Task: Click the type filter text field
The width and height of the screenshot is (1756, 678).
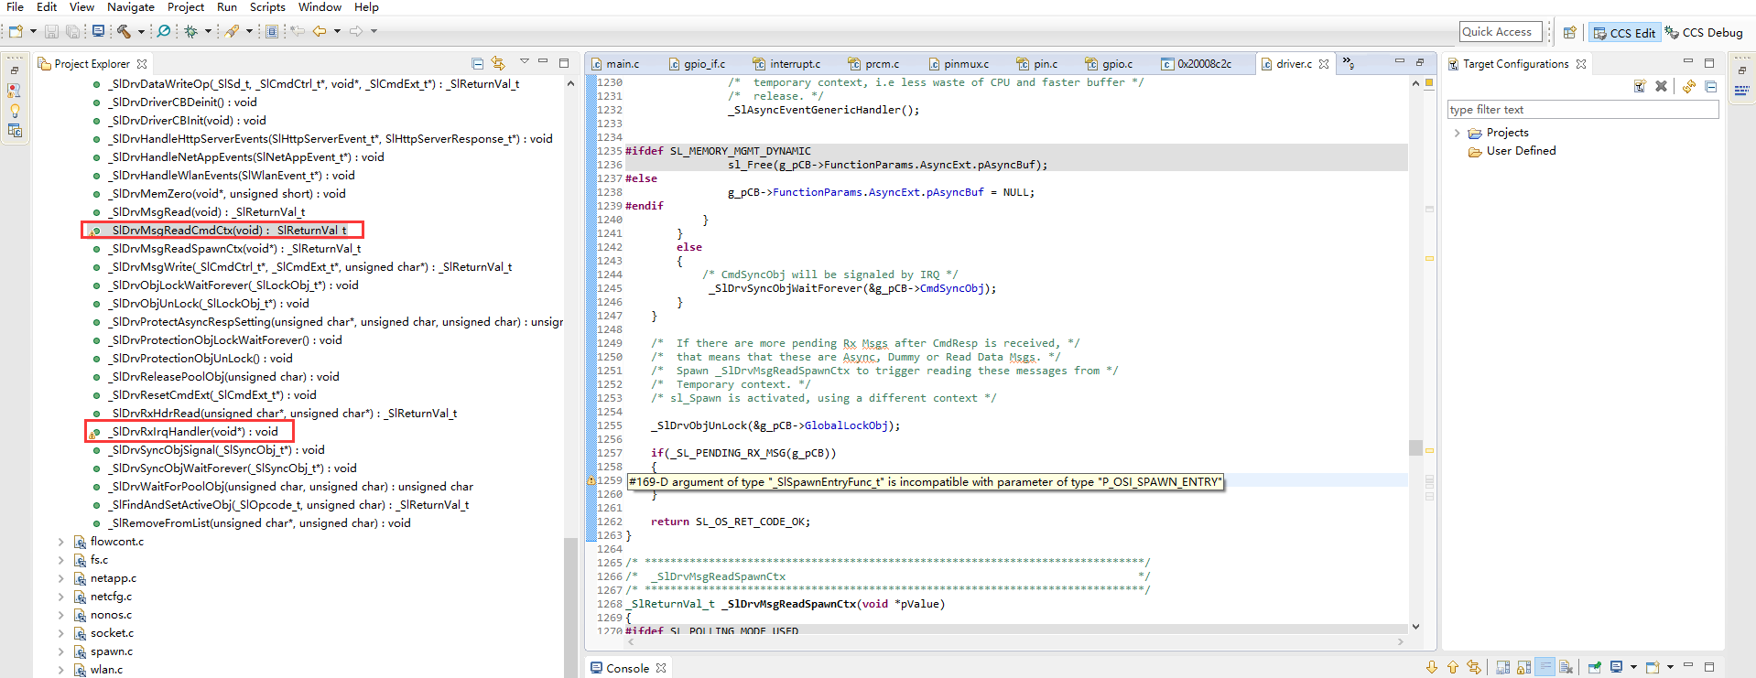Action: [x=1582, y=110]
